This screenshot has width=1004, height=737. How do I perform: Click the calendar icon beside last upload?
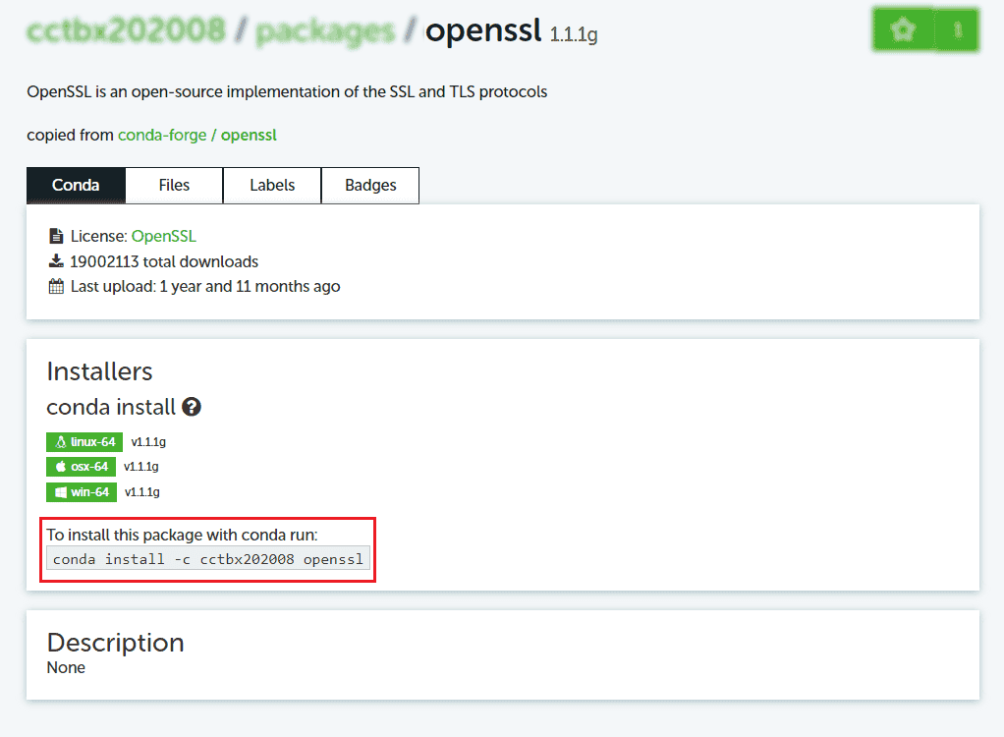[56, 287]
